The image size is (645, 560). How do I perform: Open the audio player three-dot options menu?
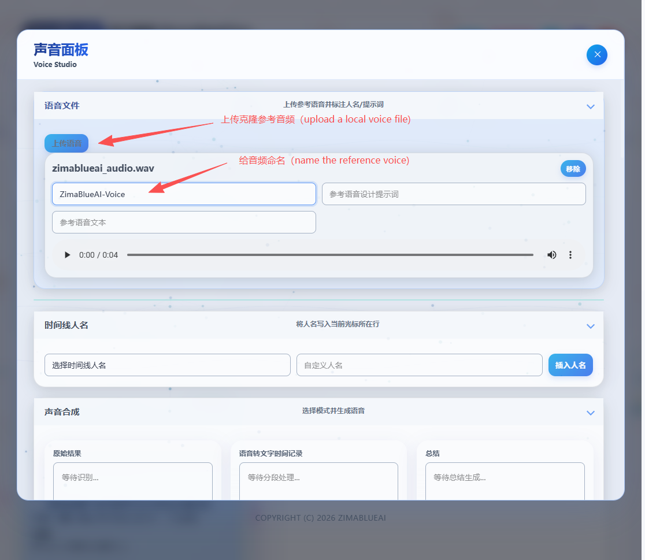570,255
